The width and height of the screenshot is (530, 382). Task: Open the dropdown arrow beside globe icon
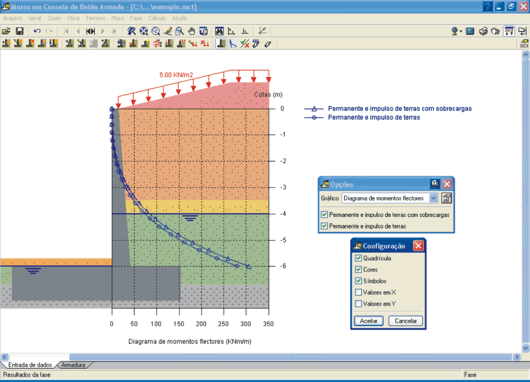(461, 31)
